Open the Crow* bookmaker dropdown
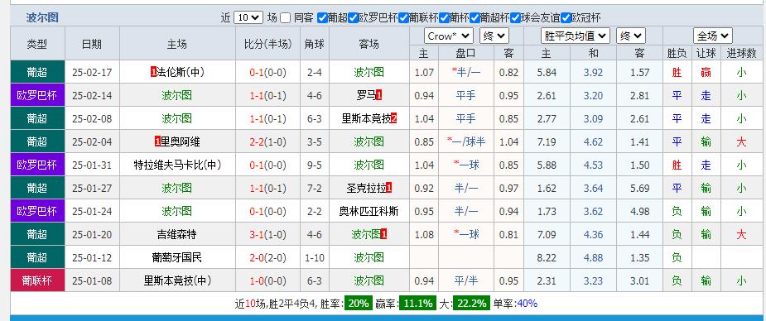This screenshot has height=321, width=766. pyautogui.click(x=449, y=36)
